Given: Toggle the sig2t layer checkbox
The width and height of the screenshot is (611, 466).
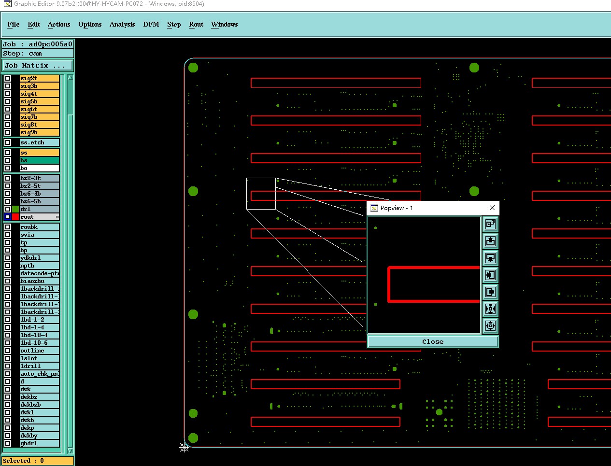Looking at the screenshot, I should coord(8,78).
